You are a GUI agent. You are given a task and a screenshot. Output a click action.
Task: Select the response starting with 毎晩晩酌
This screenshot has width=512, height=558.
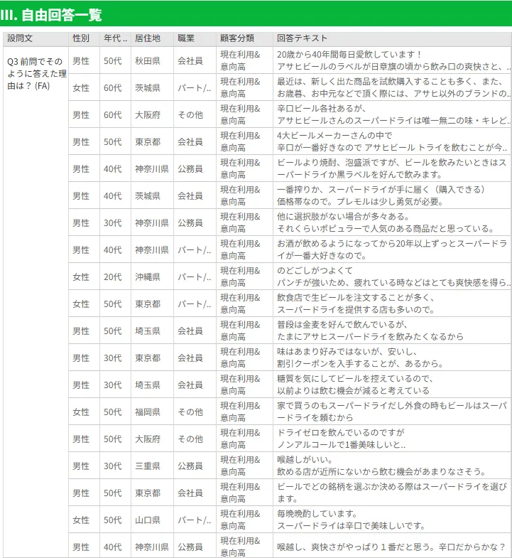392,520
